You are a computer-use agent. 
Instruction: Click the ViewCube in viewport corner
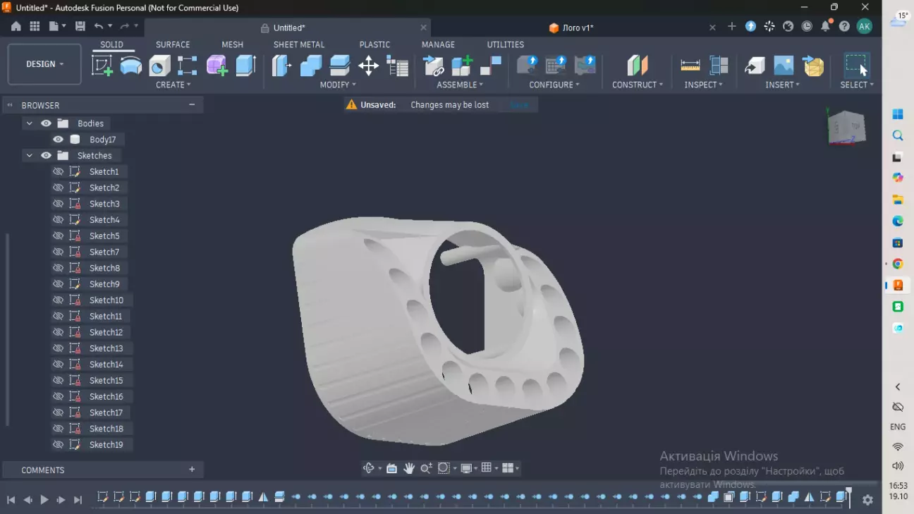846,128
